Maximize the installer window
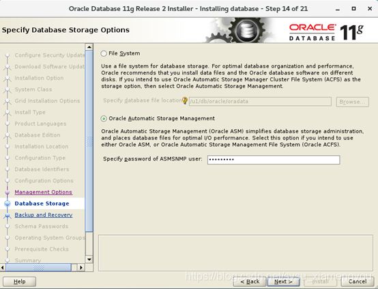 coord(353,9)
